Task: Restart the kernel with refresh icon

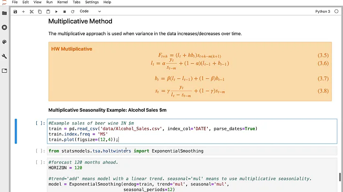Action: click(72, 11)
